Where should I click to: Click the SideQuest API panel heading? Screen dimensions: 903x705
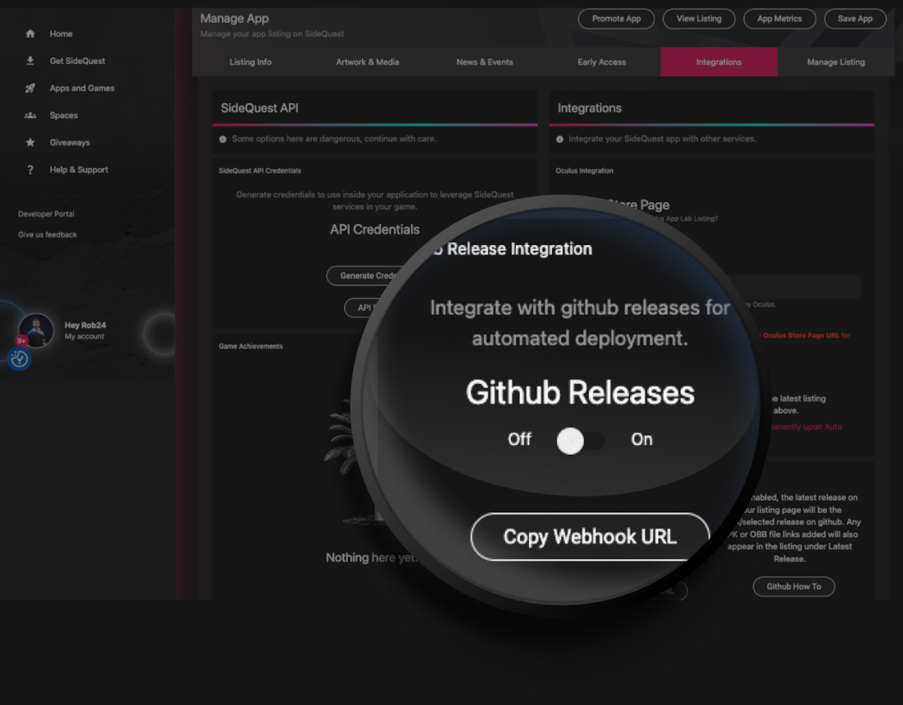point(260,108)
